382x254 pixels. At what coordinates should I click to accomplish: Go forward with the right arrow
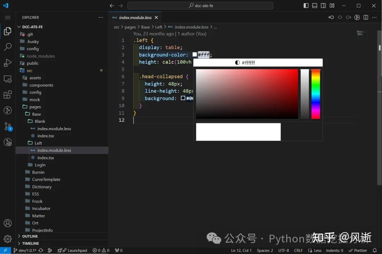click(x=121, y=6)
